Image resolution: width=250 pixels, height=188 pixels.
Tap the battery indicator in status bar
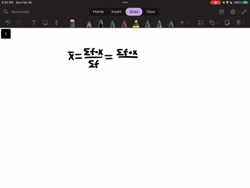[245, 3]
